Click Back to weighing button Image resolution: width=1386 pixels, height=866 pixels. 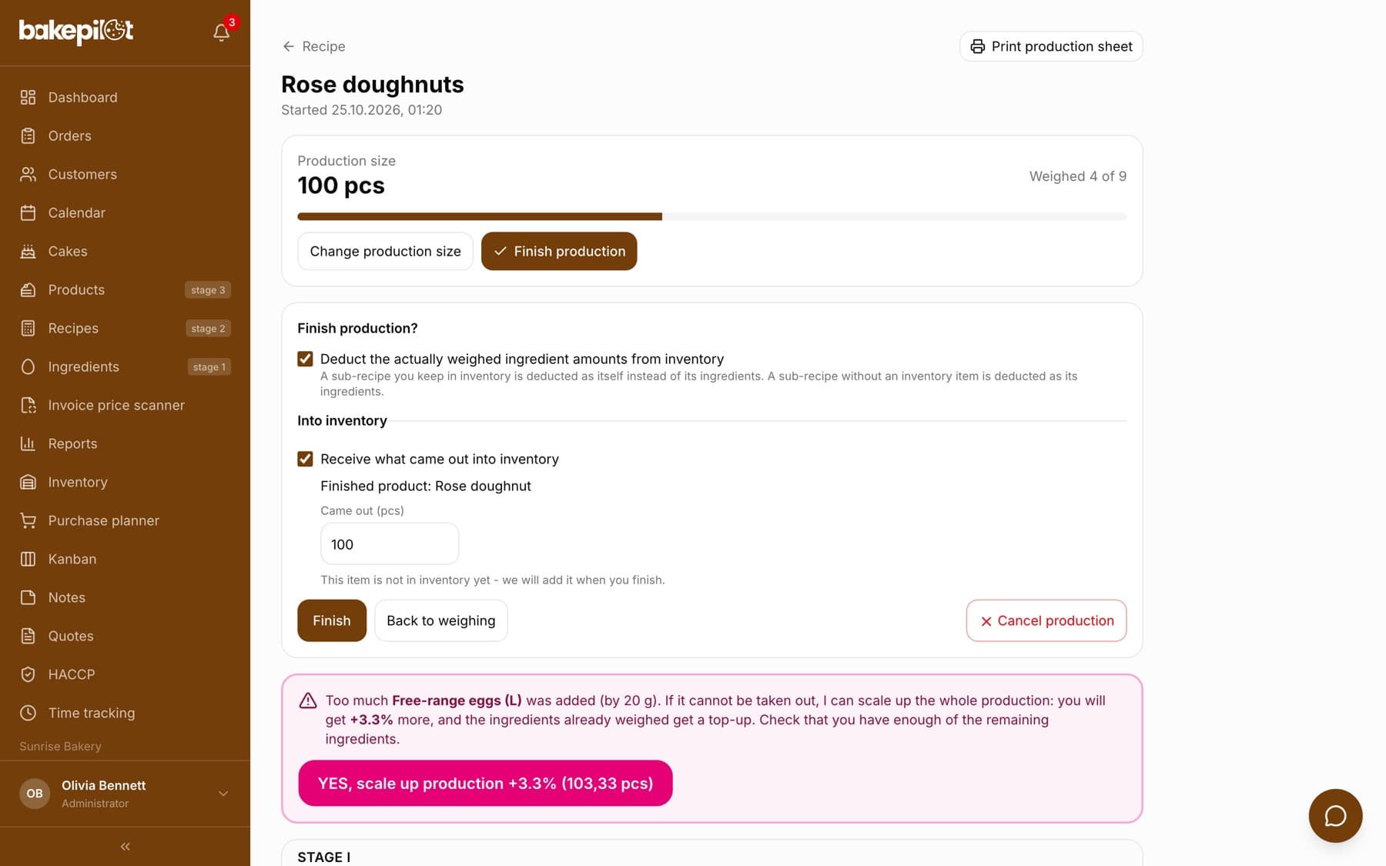coord(441,620)
